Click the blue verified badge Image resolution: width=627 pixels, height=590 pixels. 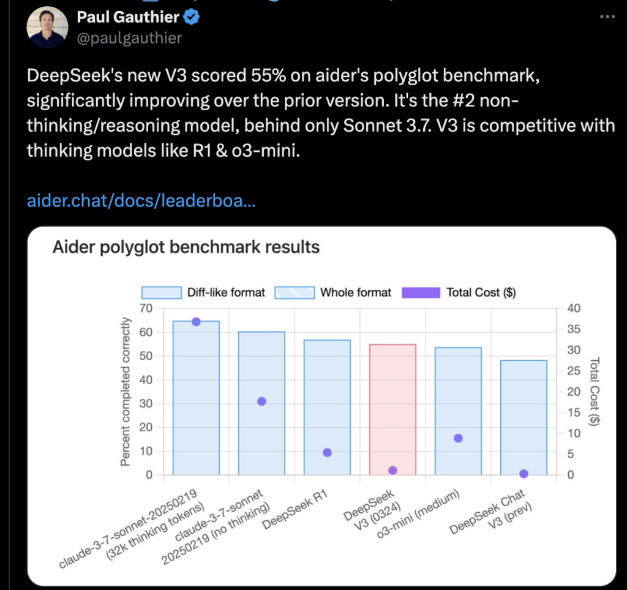pos(192,17)
